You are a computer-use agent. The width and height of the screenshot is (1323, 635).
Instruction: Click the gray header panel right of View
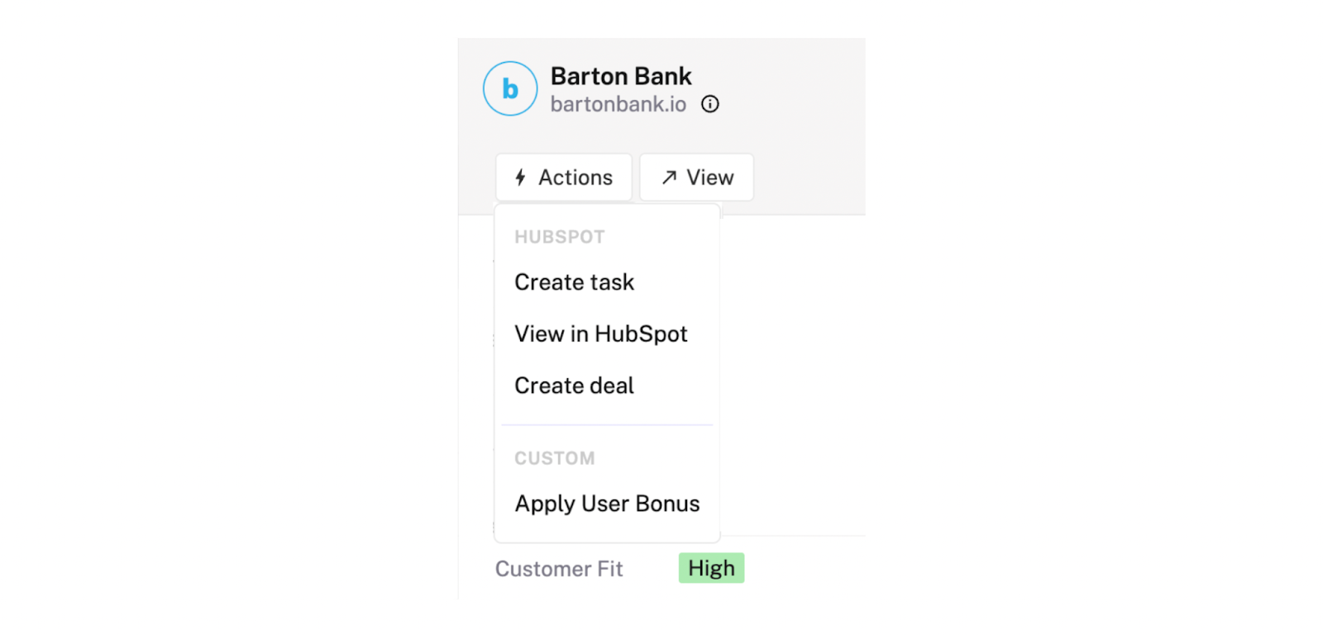point(810,178)
